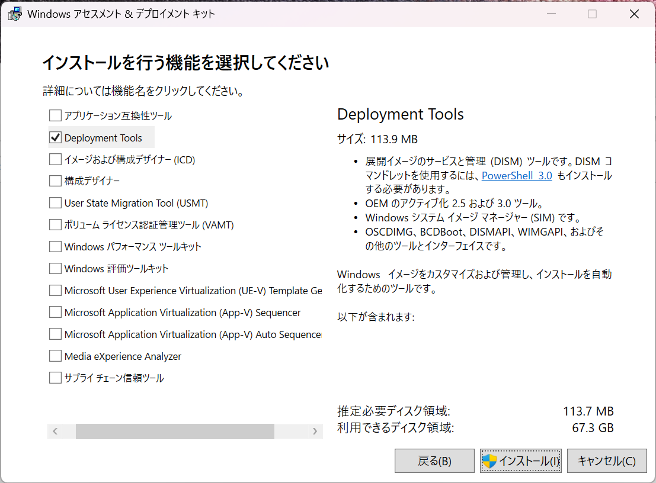Enable the App-V Auto Sequencer checkbox
This screenshot has width=656, height=483.
55,334
